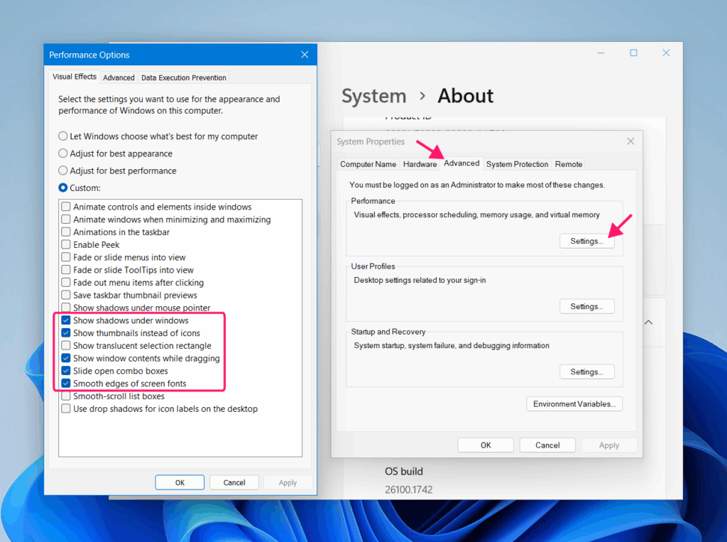Image resolution: width=727 pixels, height=542 pixels.
Task: Switch to Visual Effects tab
Action: coord(74,77)
